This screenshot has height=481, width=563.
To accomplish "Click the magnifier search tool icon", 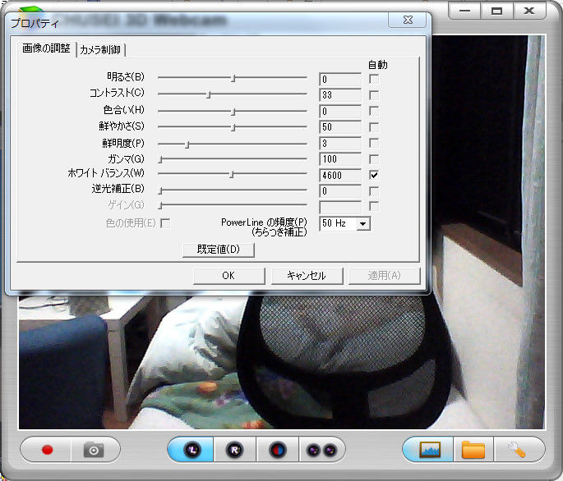I will (x=518, y=449).
